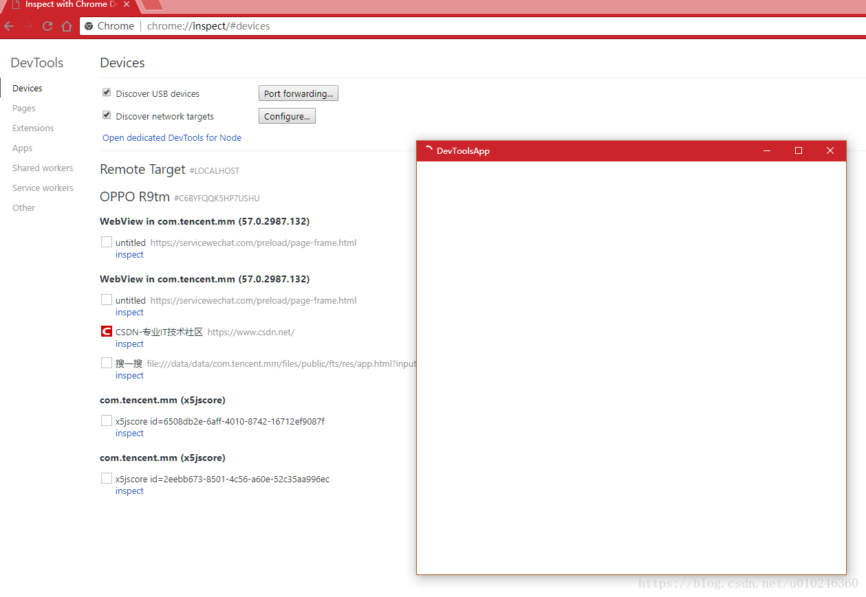Maximize the DevToolsApp window
The image size is (866, 597).
[799, 150]
